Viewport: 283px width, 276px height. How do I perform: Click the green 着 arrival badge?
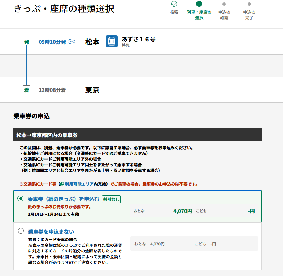point(27,90)
